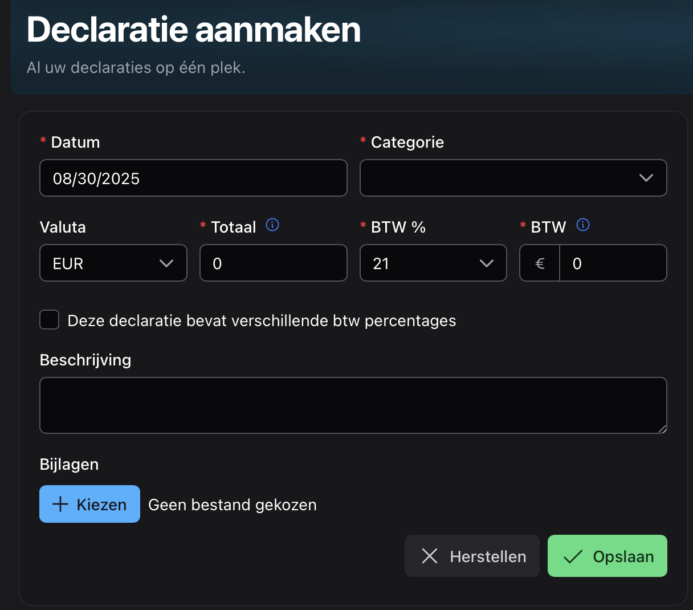Click the Herstellen reset button
This screenshot has width=693, height=610.
(472, 556)
